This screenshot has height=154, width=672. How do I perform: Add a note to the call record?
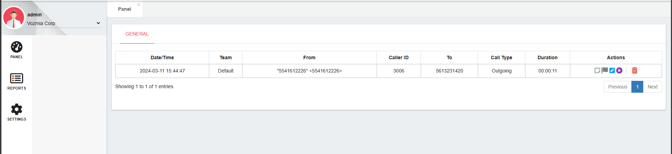pyautogui.click(x=597, y=71)
